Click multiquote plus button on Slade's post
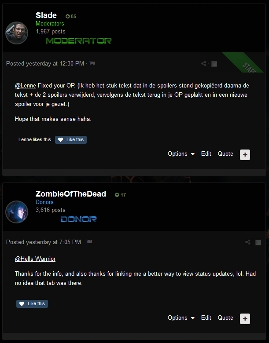The width and height of the screenshot is (269, 343). (245, 155)
